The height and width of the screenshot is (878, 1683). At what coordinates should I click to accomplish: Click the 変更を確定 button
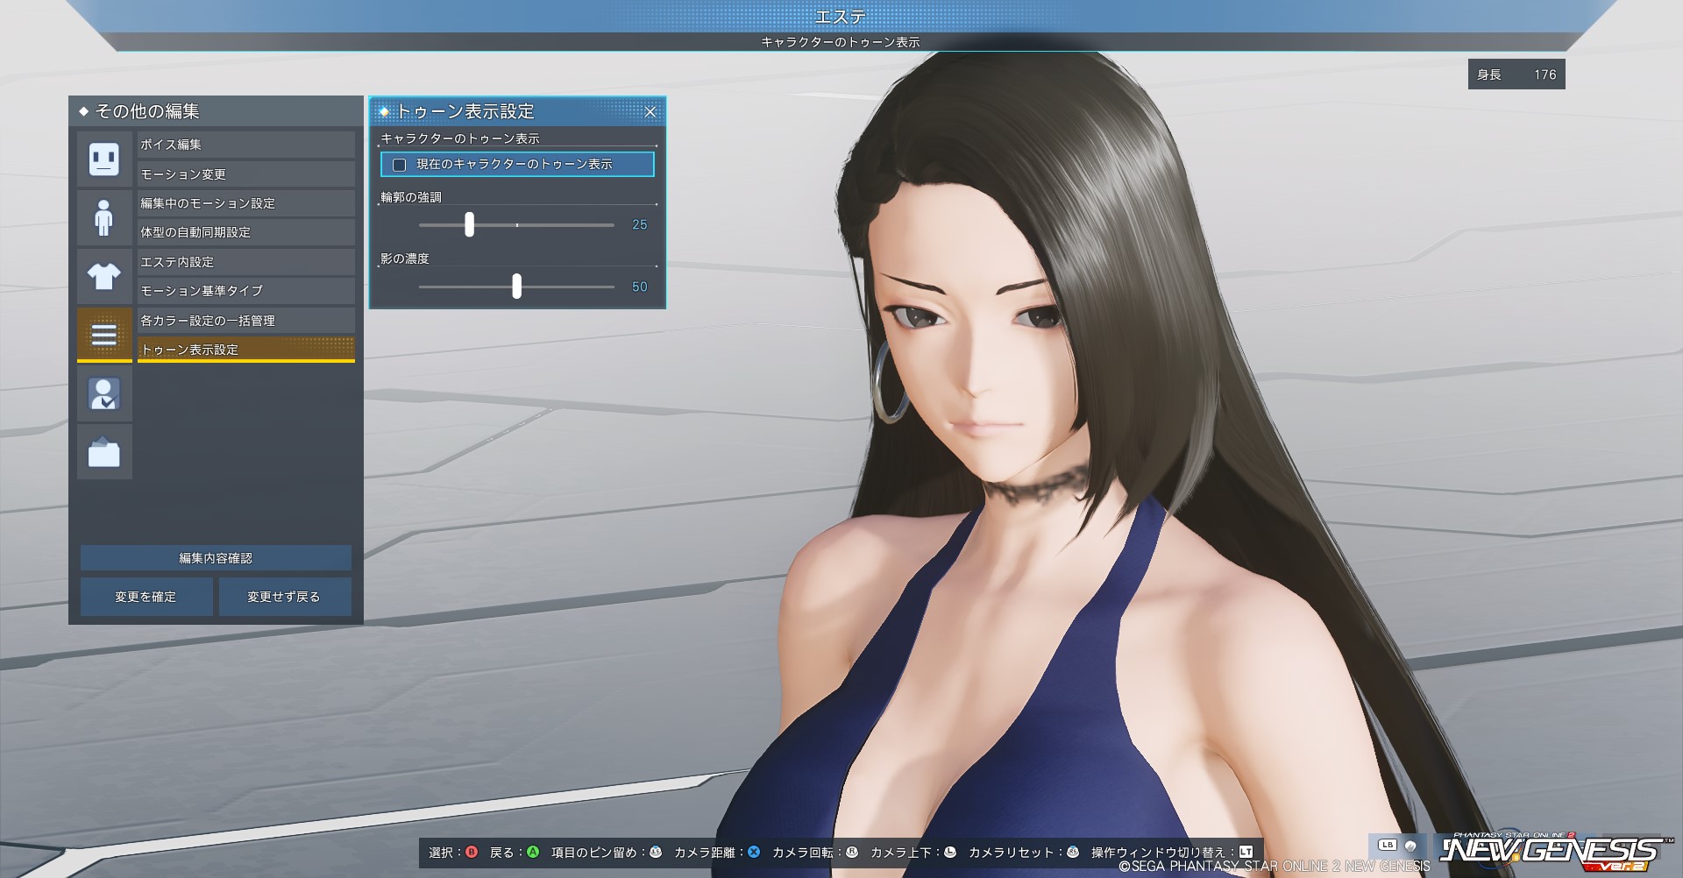[146, 597]
